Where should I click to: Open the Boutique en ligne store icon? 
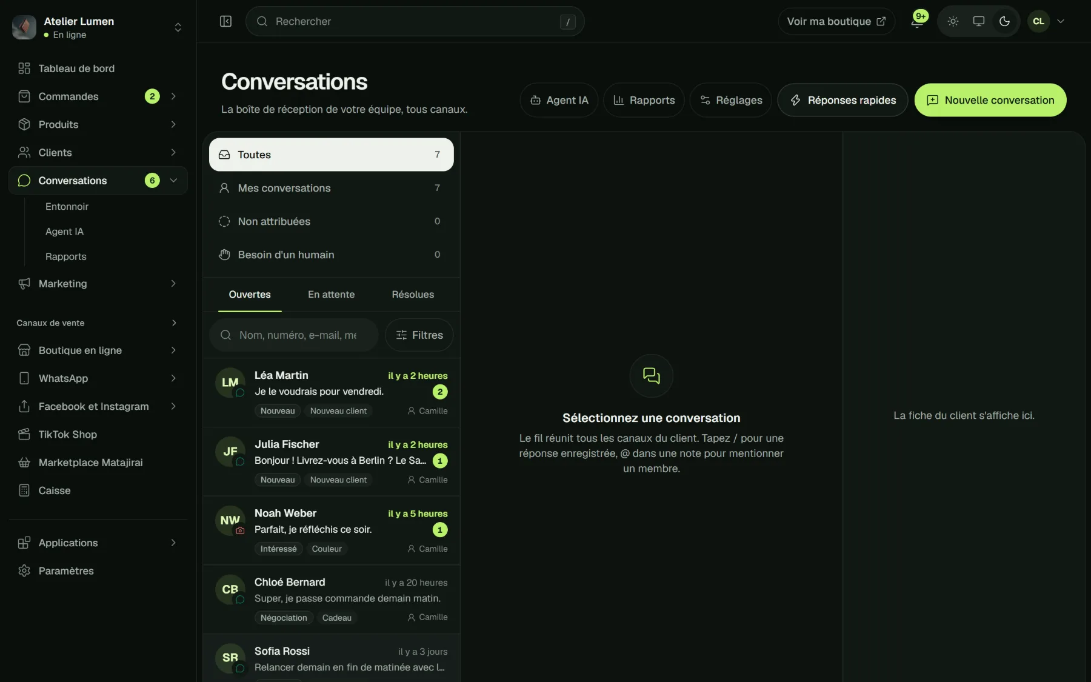coord(24,350)
